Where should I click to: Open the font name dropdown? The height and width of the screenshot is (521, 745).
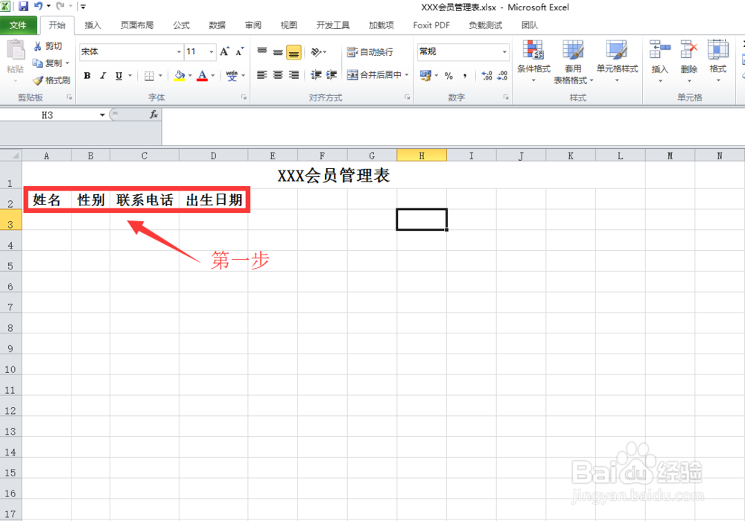pyautogui.click(x=179, y=52)
